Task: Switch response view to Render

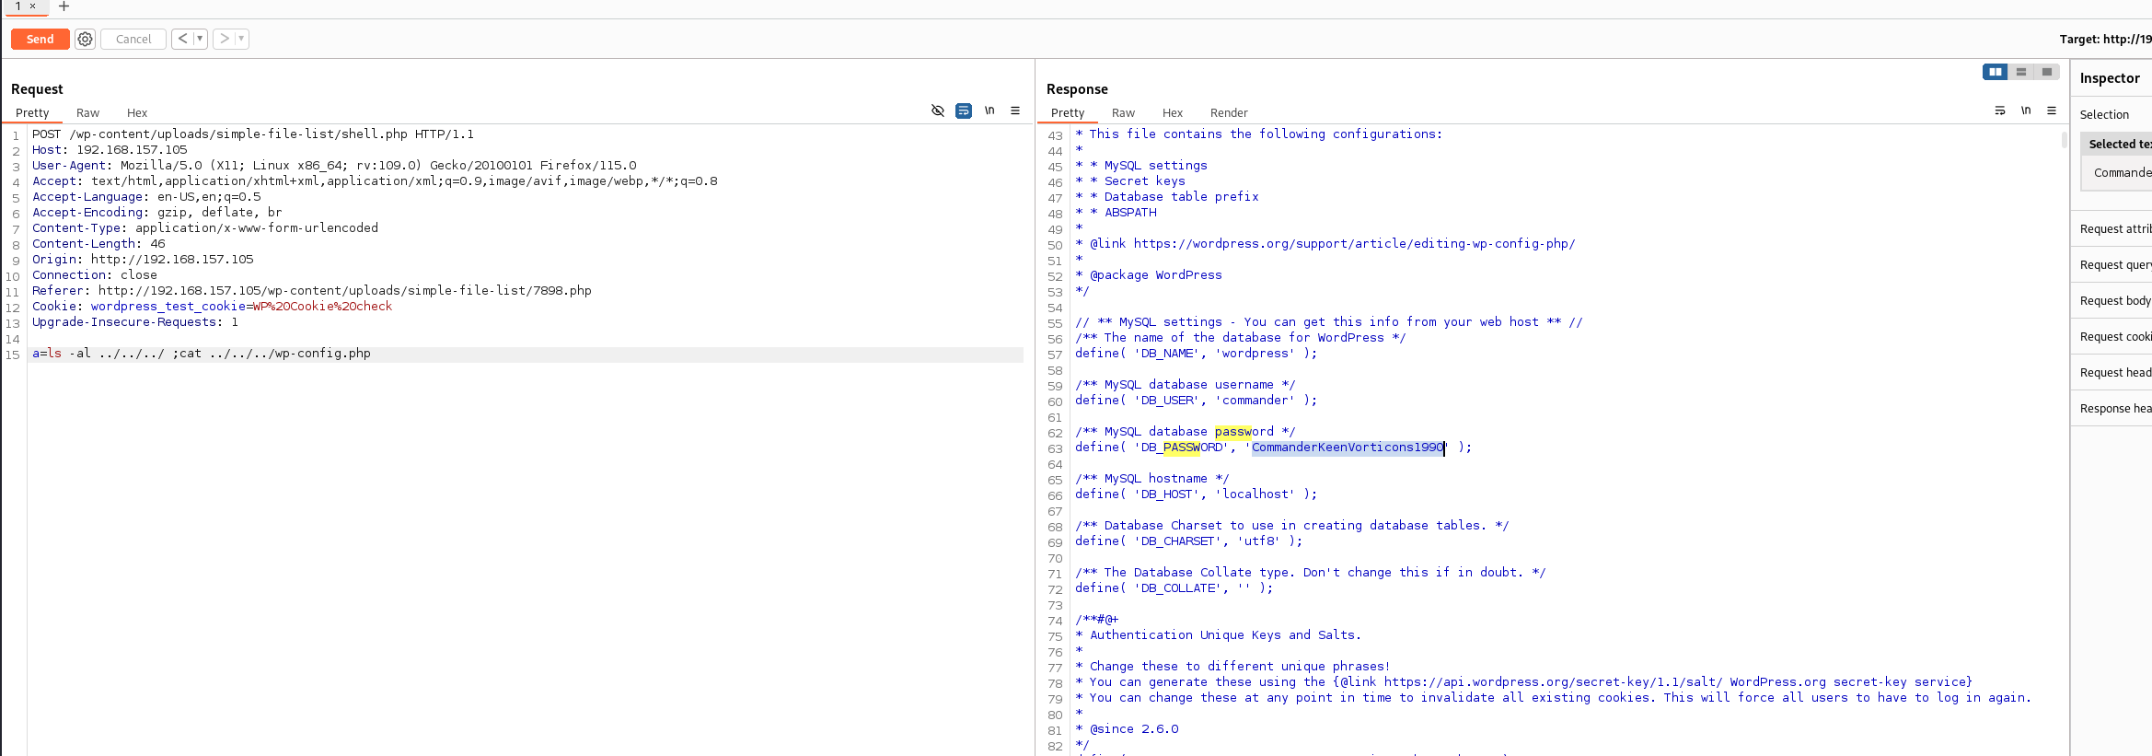Action: pyautogui.click(x=1229, y=112)
